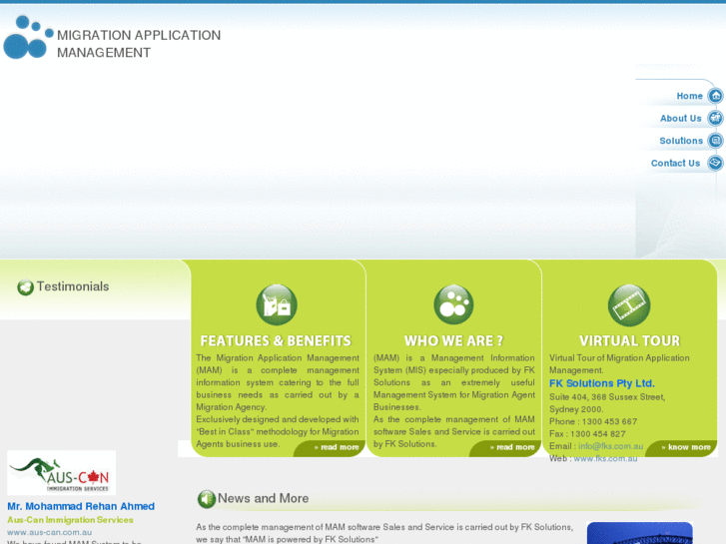Click the Contact Us envelope icon
Image resolution: width=726 pixels, height=544 pixels.
(x=716, y=163)
